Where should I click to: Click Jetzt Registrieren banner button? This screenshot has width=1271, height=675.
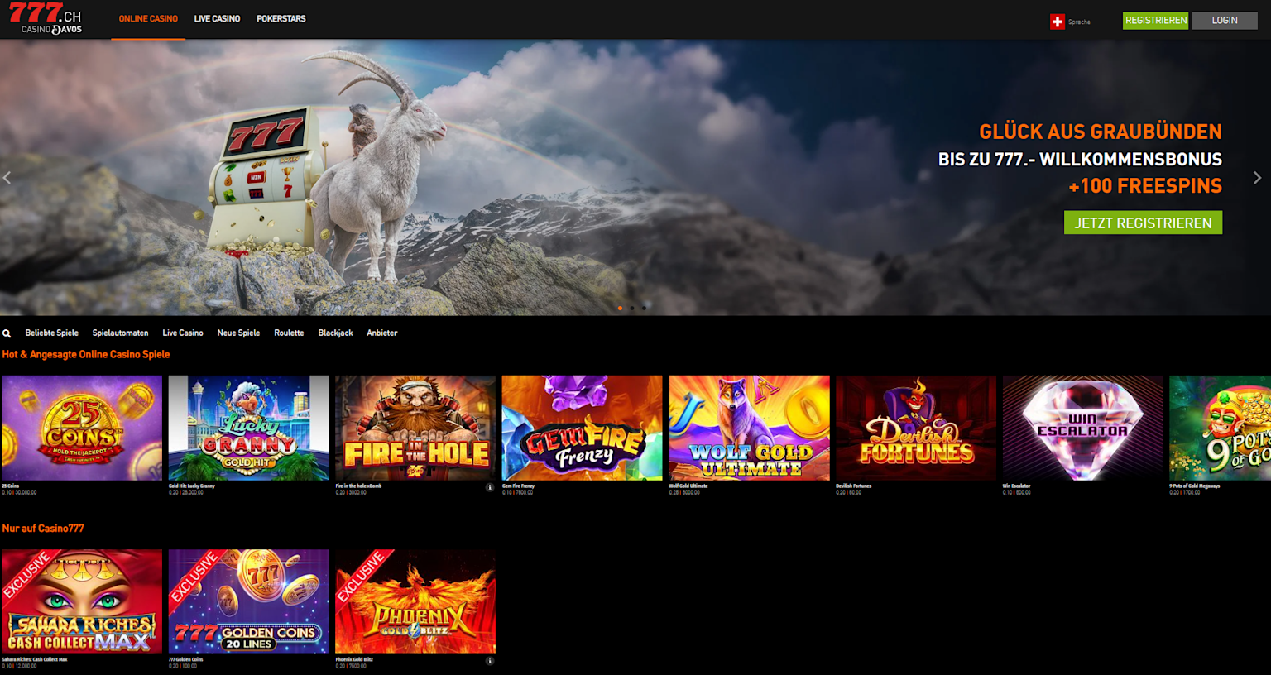click(x=1143, y=223)
